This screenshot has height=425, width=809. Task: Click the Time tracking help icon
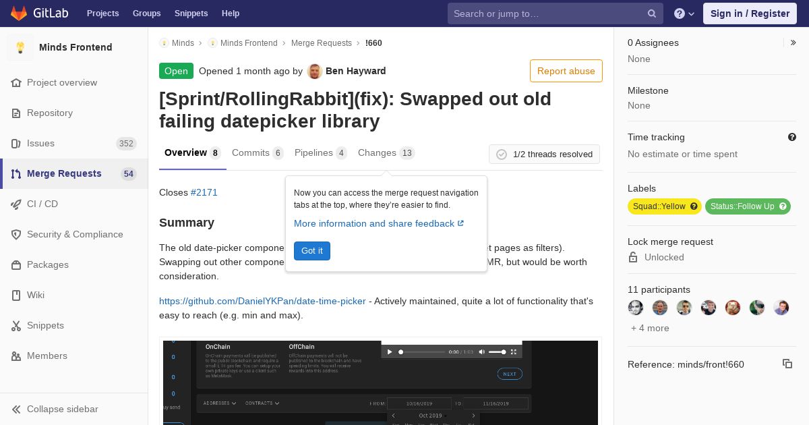click(x=792, y=137)
